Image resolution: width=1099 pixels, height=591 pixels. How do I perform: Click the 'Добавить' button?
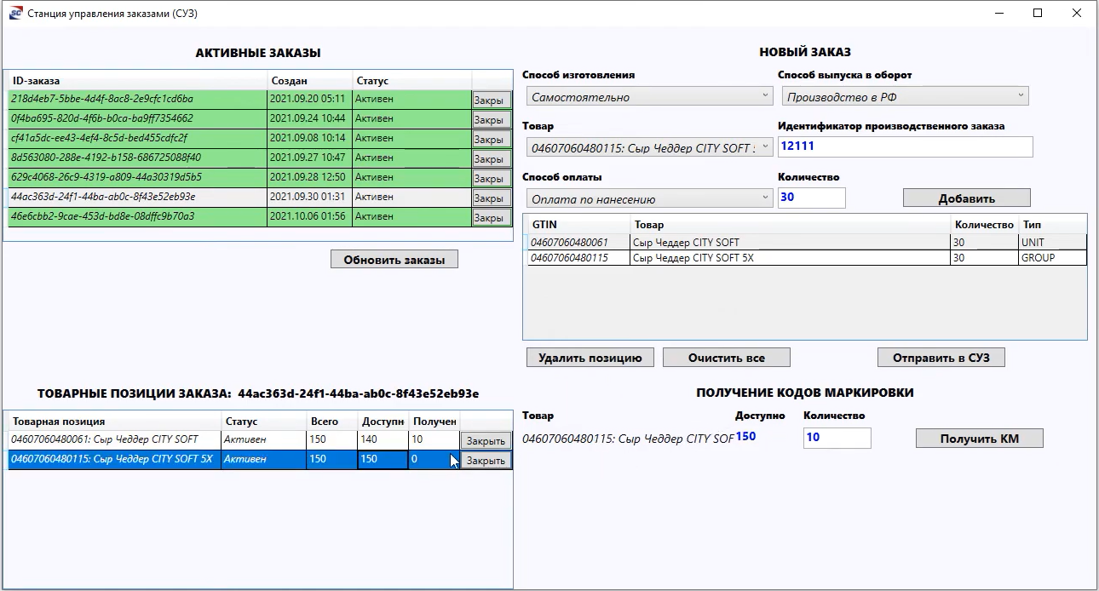click(x=966, y=198)
